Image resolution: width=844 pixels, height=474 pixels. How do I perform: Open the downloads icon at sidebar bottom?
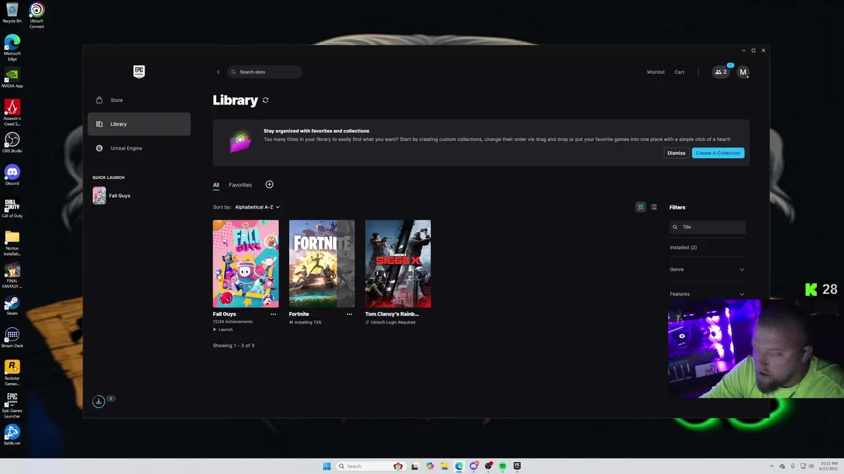[98, 401]
